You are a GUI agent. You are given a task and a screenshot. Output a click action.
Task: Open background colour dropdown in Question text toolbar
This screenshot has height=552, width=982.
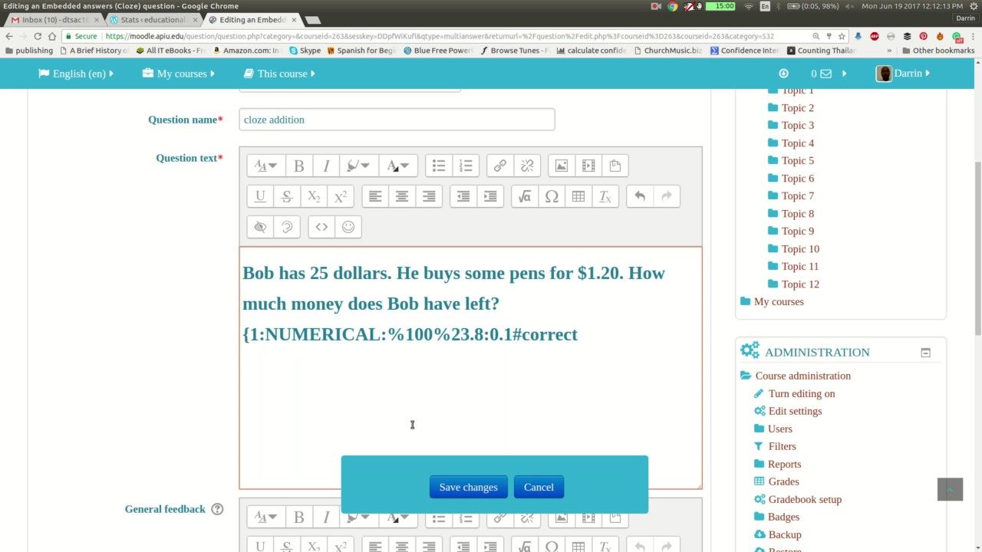[358, 166]
